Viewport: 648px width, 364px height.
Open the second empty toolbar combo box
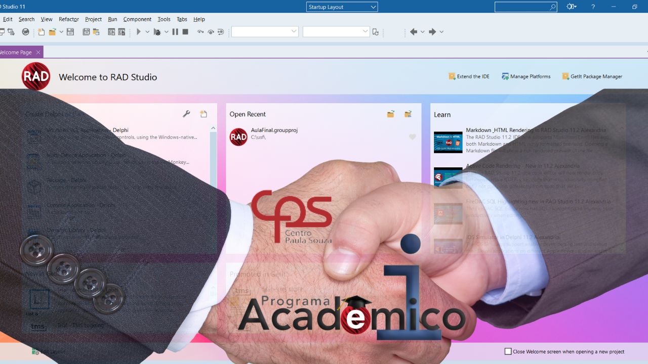point(336,31)
